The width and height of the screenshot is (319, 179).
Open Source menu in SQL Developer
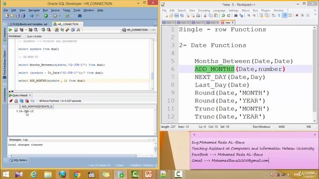55,10
